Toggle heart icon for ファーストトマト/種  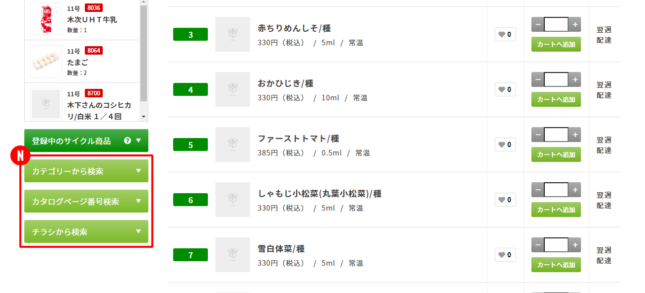click(x=505, y=145)
